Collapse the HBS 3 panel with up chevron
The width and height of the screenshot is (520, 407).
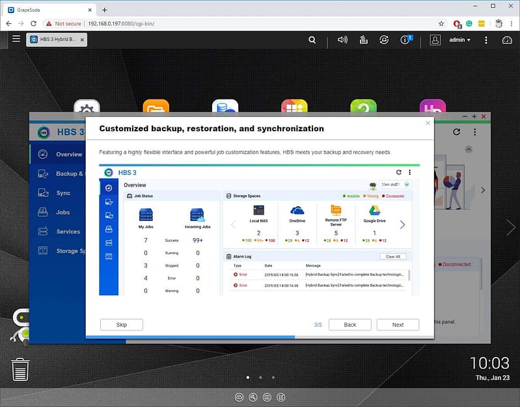[469, 149]
